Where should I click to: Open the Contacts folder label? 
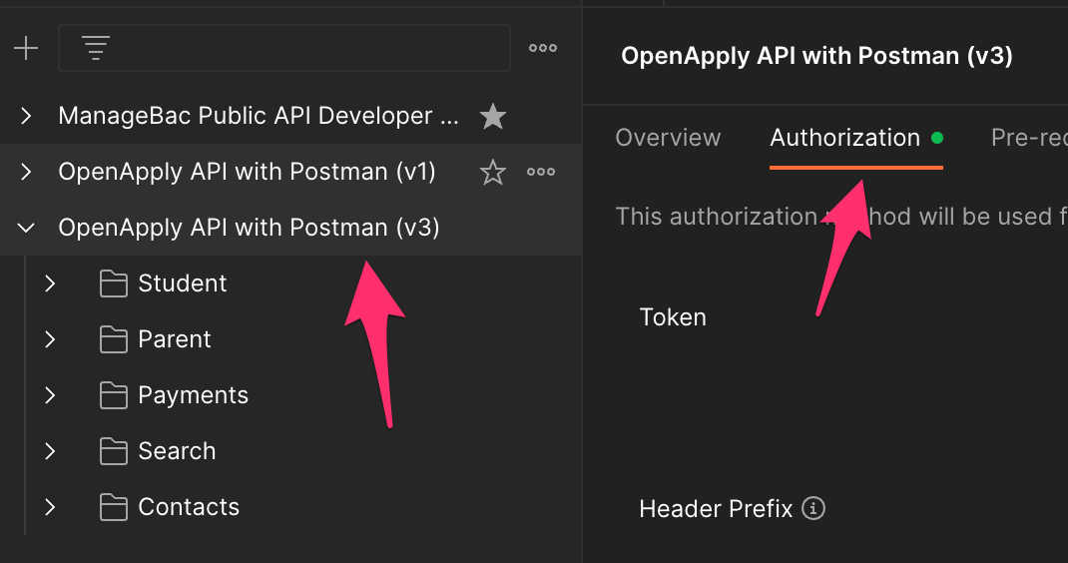[x=189, y=507]
